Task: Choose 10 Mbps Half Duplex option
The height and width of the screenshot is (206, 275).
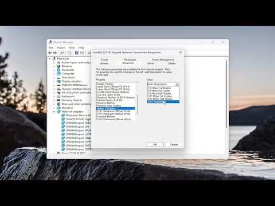Action: pos(163,93)
